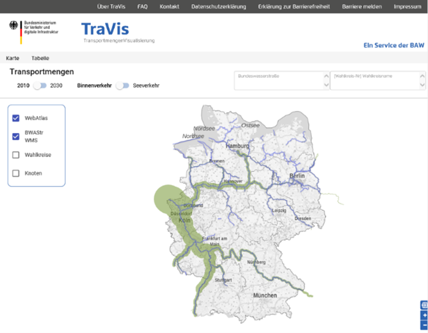Click the TraVis logo
Screen dimensions: 428x333
click(x=106, y=29)
